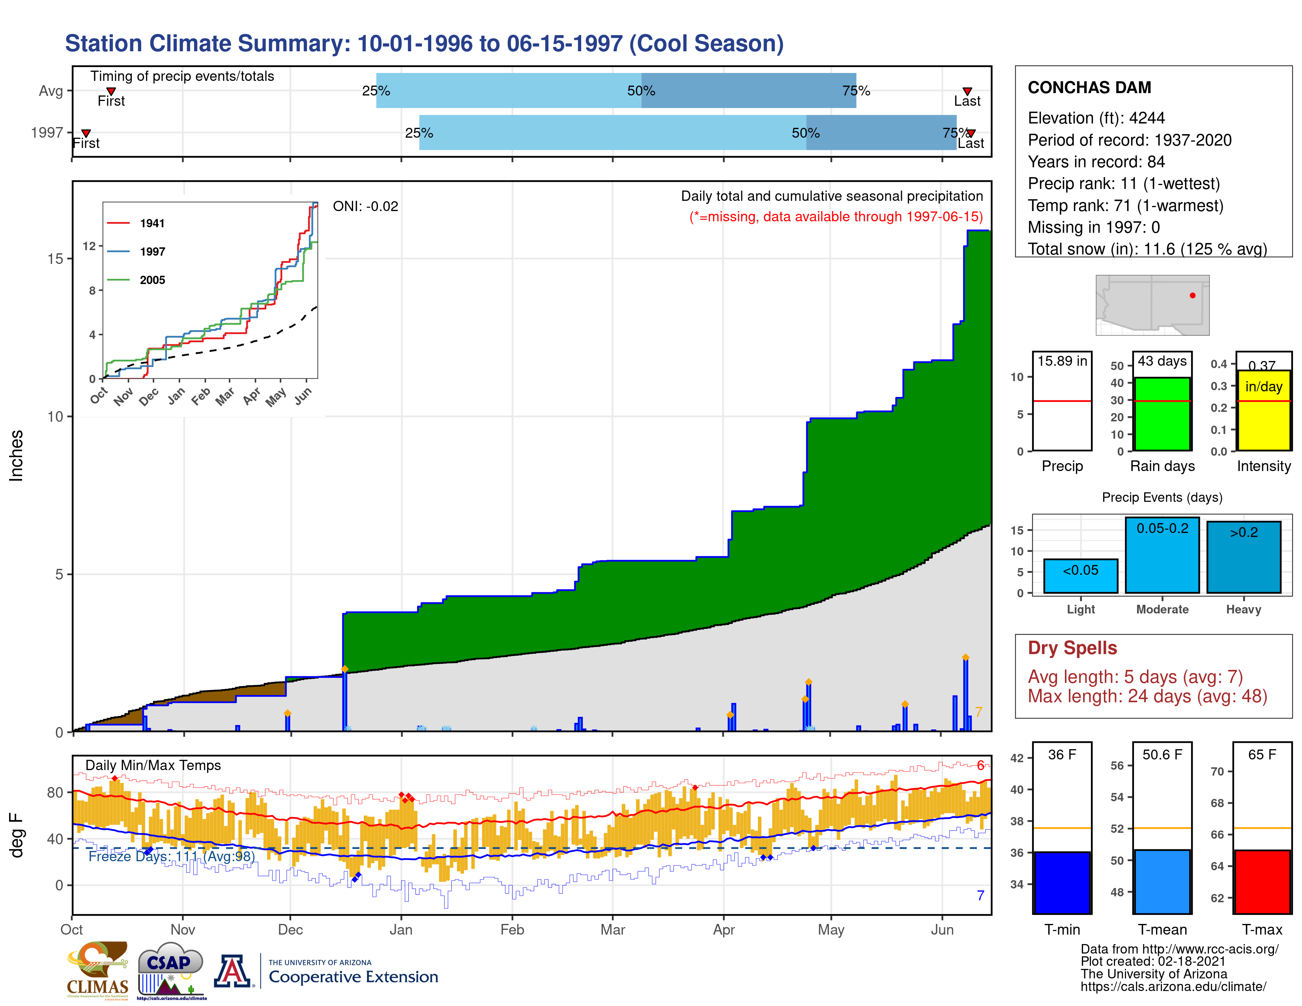Click the 43 days label
Image resolution: width=1302 pixels, height=1006 pixels.
(x=1162, y=361)
